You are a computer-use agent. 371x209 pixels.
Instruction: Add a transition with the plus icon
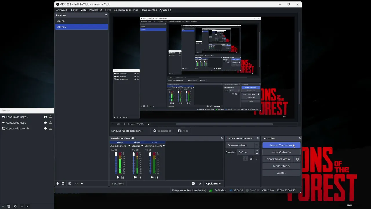[245, 158]
